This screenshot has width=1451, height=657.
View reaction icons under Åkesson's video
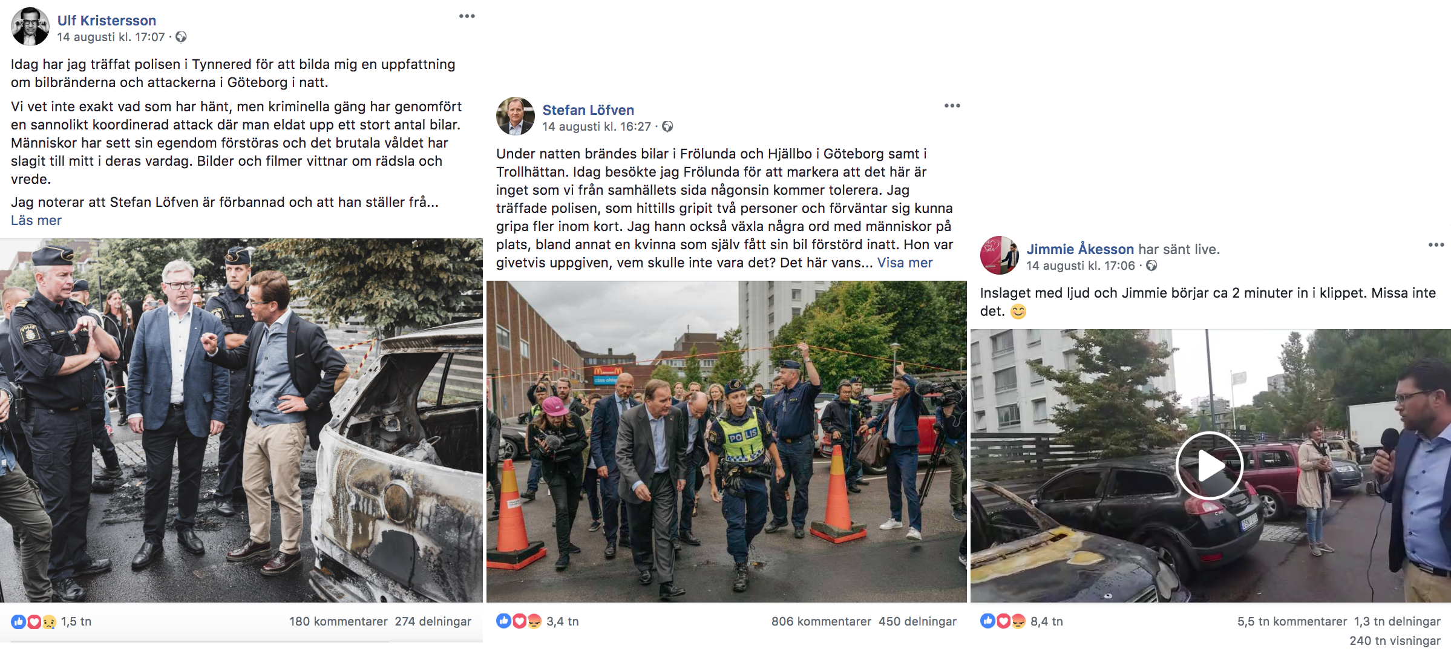(1003, 622)
